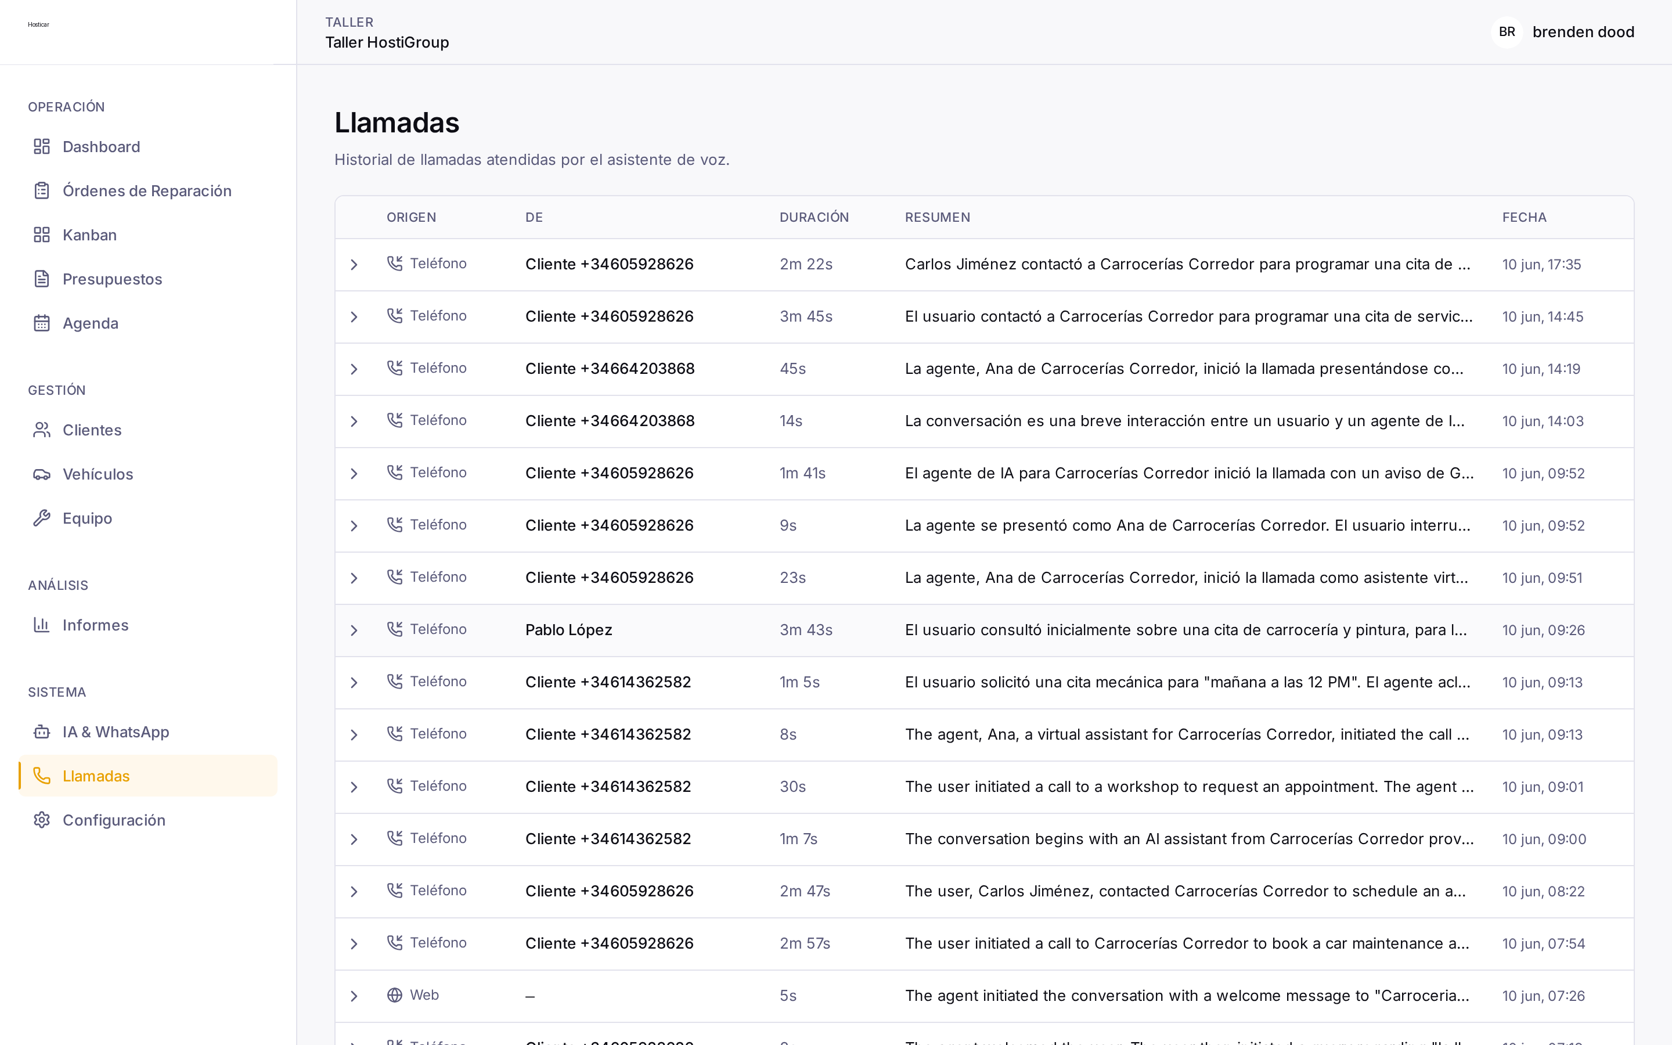This screenshot has height=1045, width=1672.
Task: Expand the 45s call row at 14:19
Action: click(x=354, y=369)
